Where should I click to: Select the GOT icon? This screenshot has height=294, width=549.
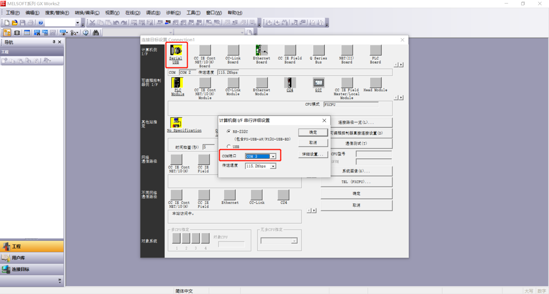tap(318, 82)
